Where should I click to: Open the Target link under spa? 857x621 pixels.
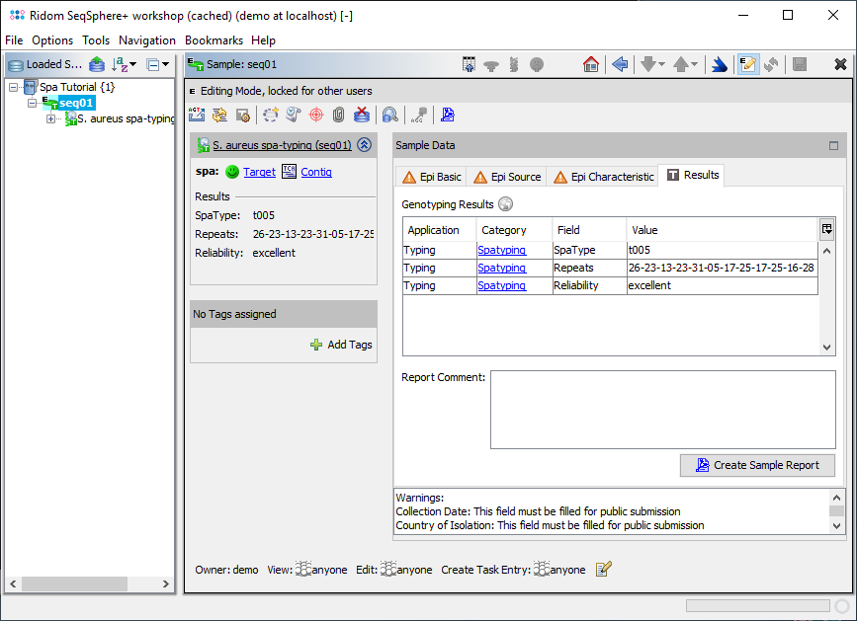(x=259, y=172)
